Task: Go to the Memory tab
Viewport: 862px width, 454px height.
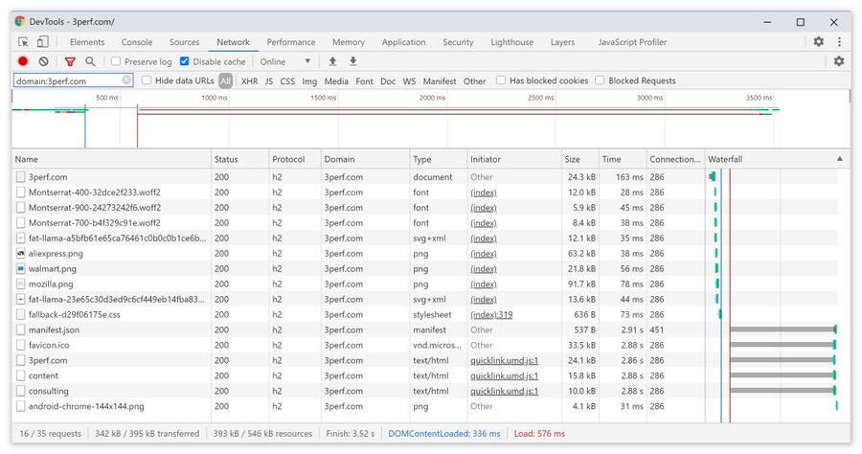Action: pos(348,42)
